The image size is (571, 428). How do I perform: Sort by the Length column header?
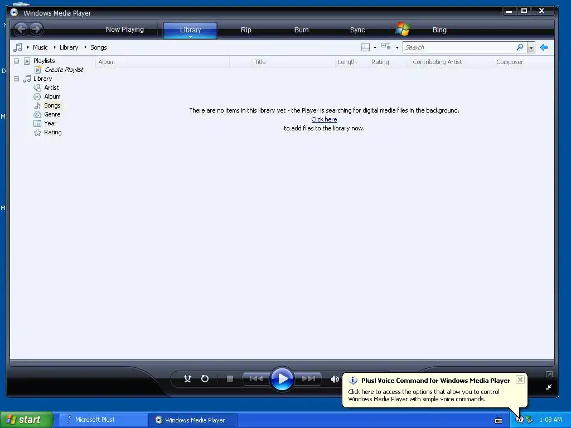click(x=352, y=62)
